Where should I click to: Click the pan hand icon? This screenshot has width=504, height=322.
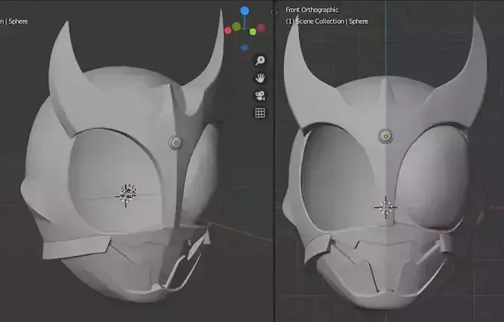coord(260,78)
